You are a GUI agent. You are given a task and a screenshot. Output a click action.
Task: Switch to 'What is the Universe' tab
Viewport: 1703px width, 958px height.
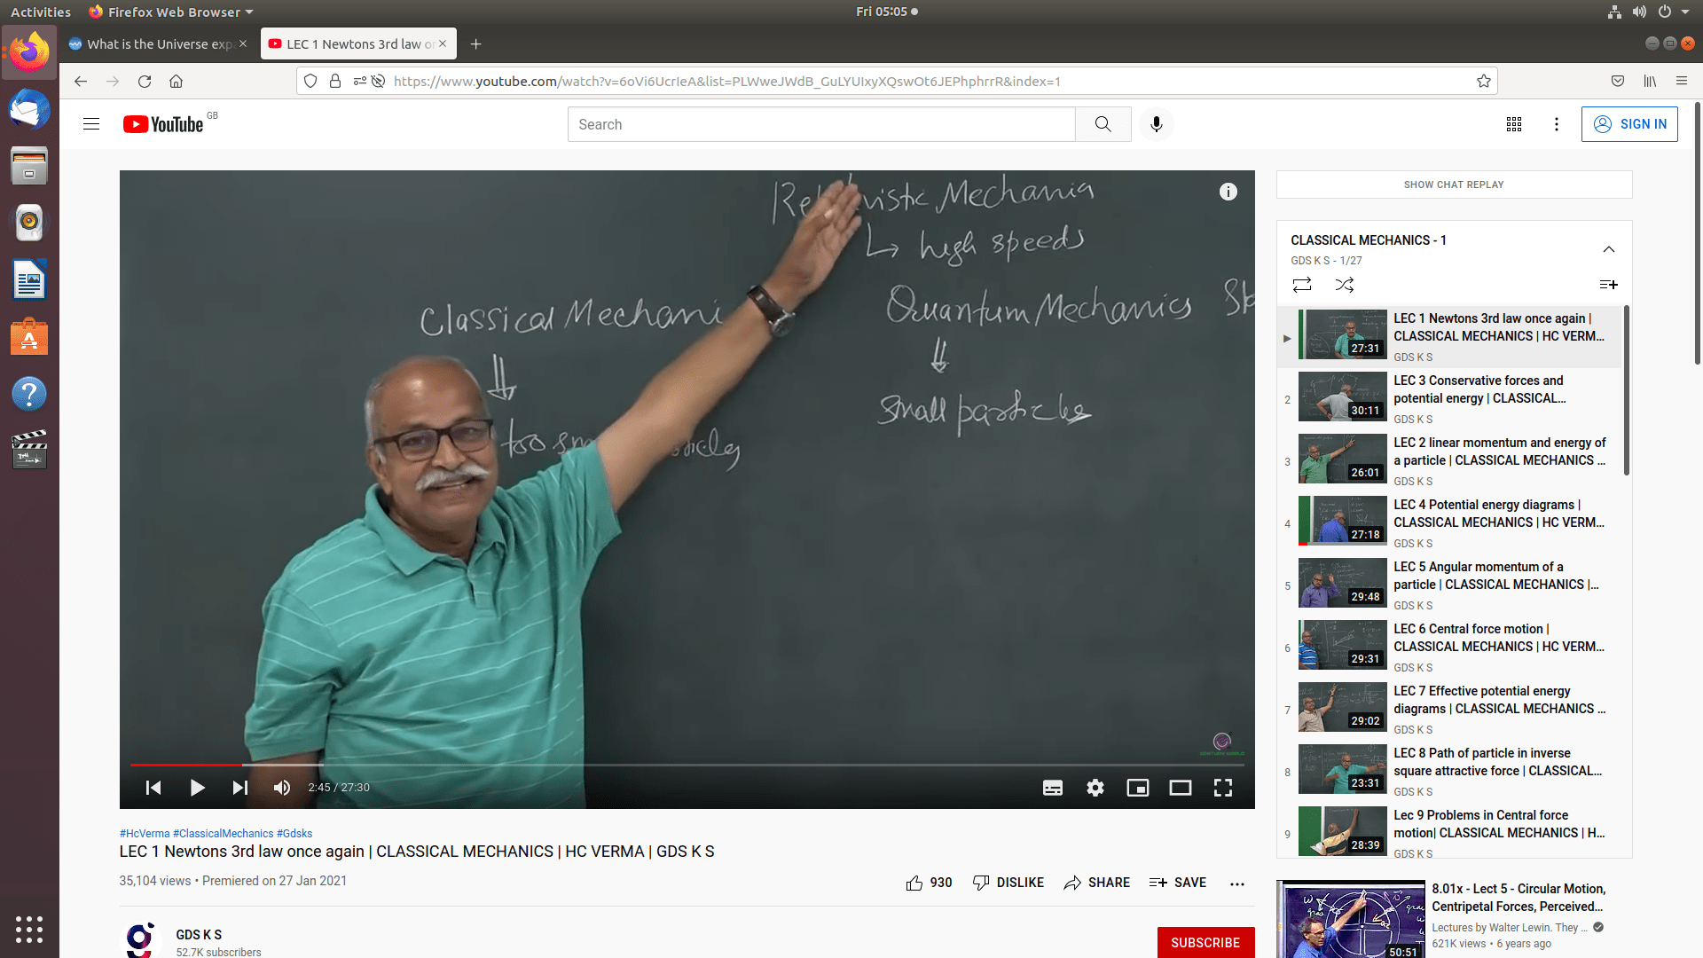click(160, 44)
